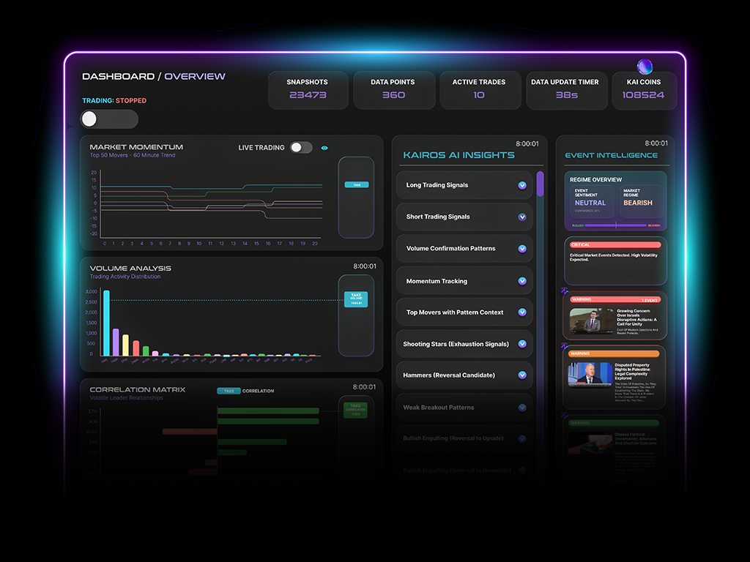Click the chevron icon beside Volume Confirmation Patterns
Viewport: 750px width, 562px height.
click(x=522, y=249)
